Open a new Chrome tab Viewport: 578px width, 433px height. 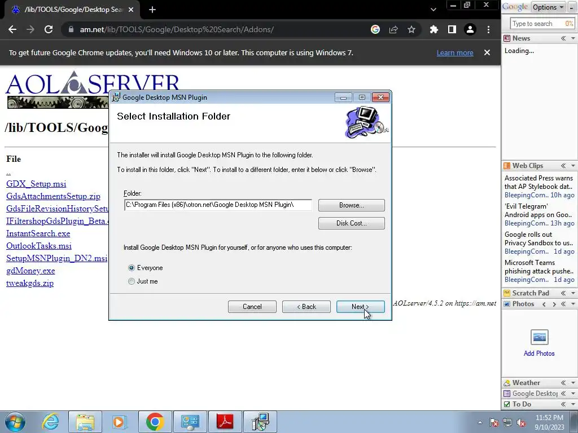[x=152, y=10]
